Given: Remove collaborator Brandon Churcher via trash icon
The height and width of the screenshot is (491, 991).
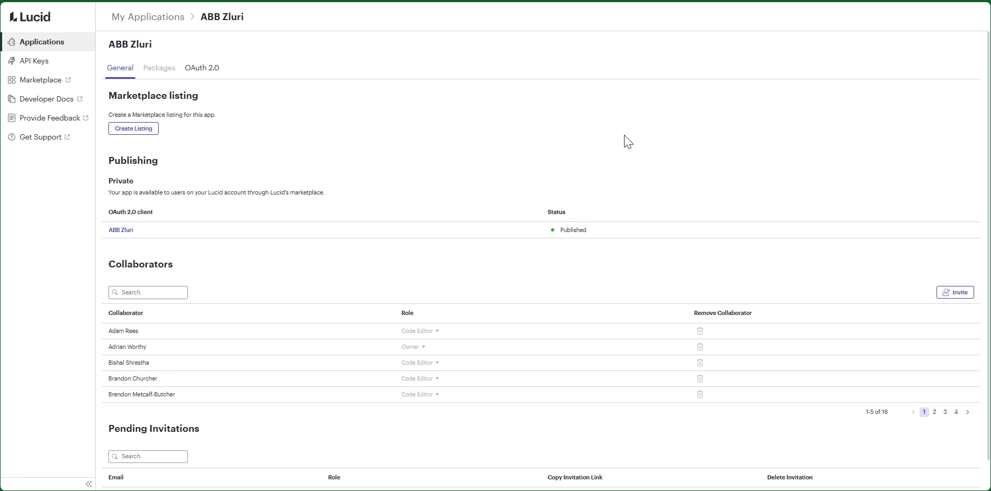Looking at the screenshot, I should coord(700,378).
